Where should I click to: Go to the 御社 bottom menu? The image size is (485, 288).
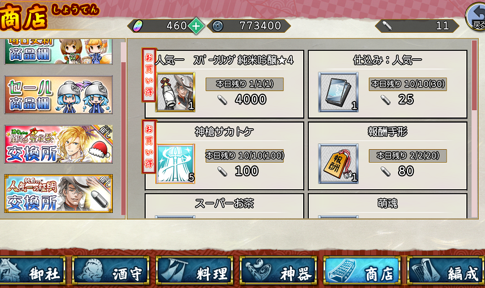33,270
